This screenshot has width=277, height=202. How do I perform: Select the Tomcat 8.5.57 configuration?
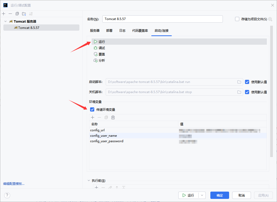click(x=41, y=28)
